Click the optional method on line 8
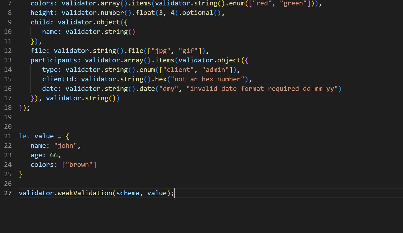Viewport: 403px width, 233px height. pyautogui.click(x=198, y=13)
